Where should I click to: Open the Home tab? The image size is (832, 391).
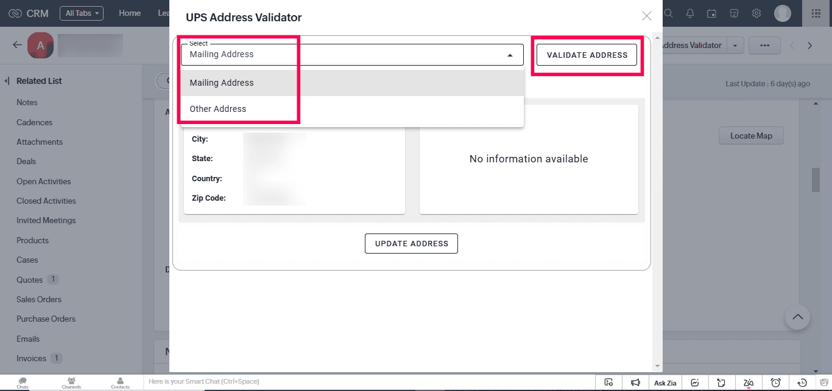130,13
